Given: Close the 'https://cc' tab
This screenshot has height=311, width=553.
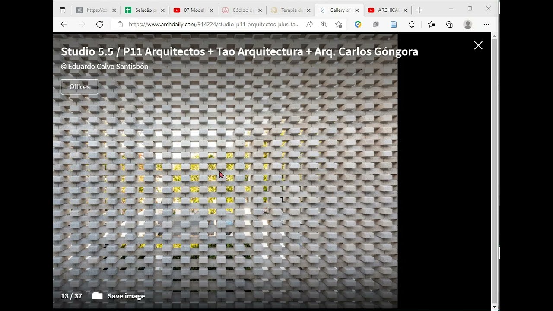Looking at the screenshot, I should click(114, 10).
